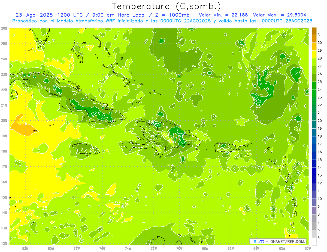Click the "68W" longitude axis label

tap(205, 248)
